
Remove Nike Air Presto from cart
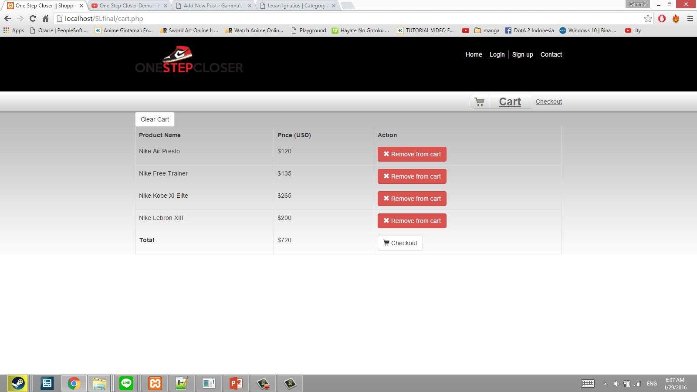(x=412, y=154)
